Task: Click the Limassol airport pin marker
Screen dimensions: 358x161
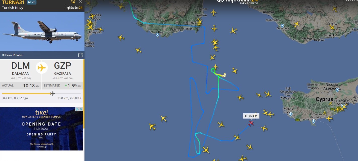Action: coord(314,121)
